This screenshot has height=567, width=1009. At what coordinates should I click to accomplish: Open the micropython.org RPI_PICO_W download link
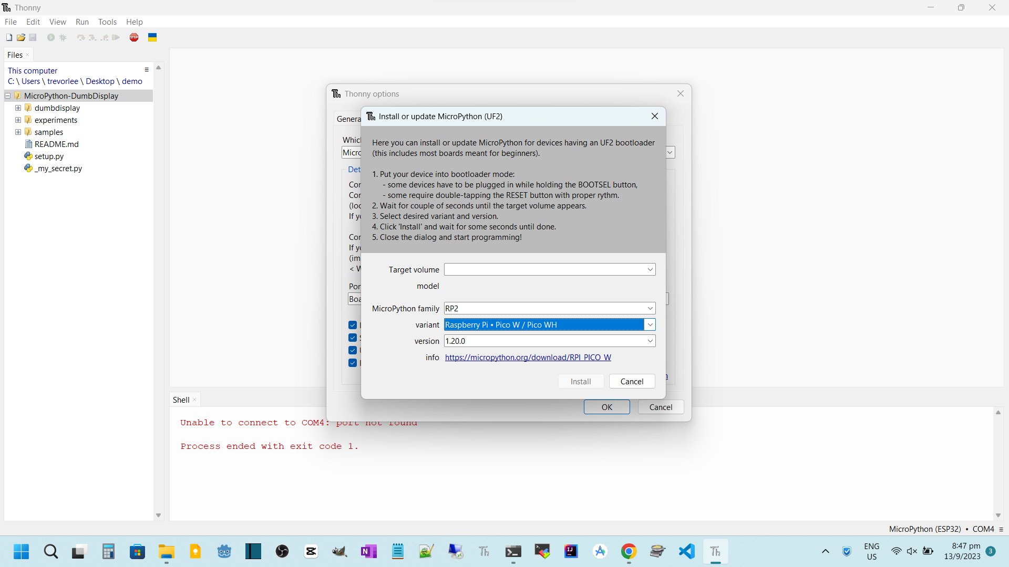click(x=528, y=357)
